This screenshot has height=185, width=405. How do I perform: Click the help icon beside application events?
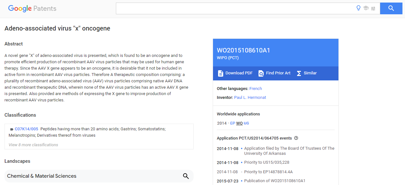click(x=296, y=138)
